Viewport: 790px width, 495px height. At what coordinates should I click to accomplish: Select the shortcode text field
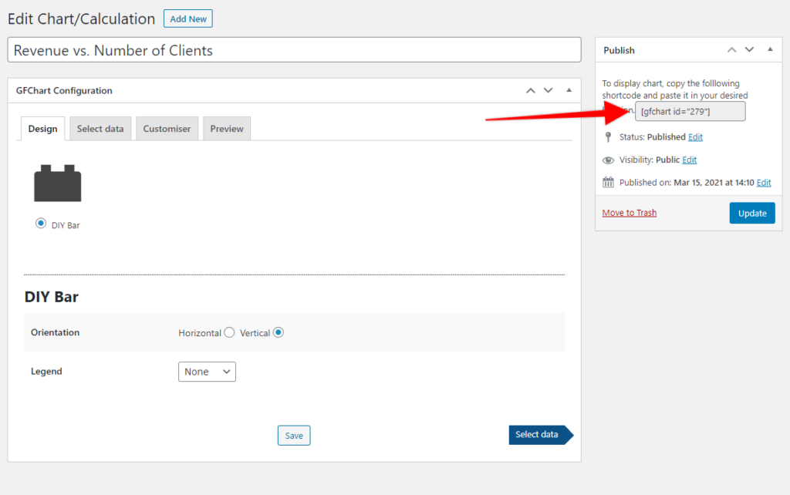690,111
